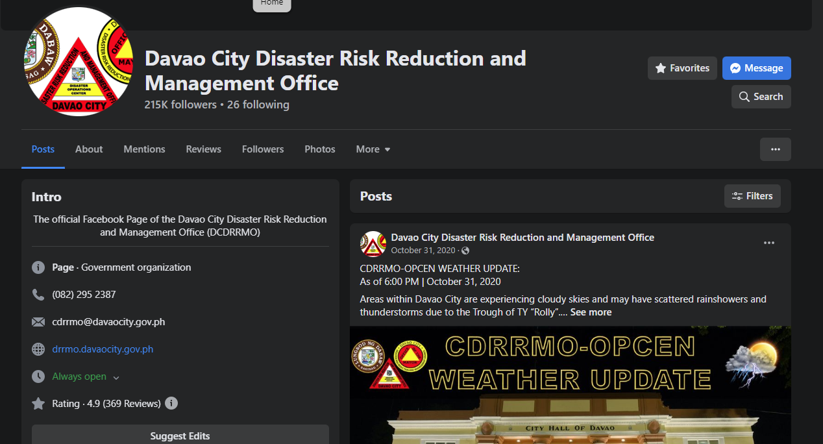The height and width of the screenshot is (444, 823).
Task: Go to the Reviews tab
Action: click(203, 149)
